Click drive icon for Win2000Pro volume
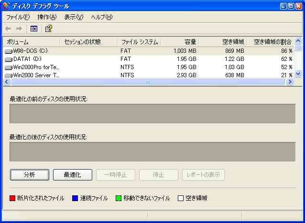 point(8,68)
